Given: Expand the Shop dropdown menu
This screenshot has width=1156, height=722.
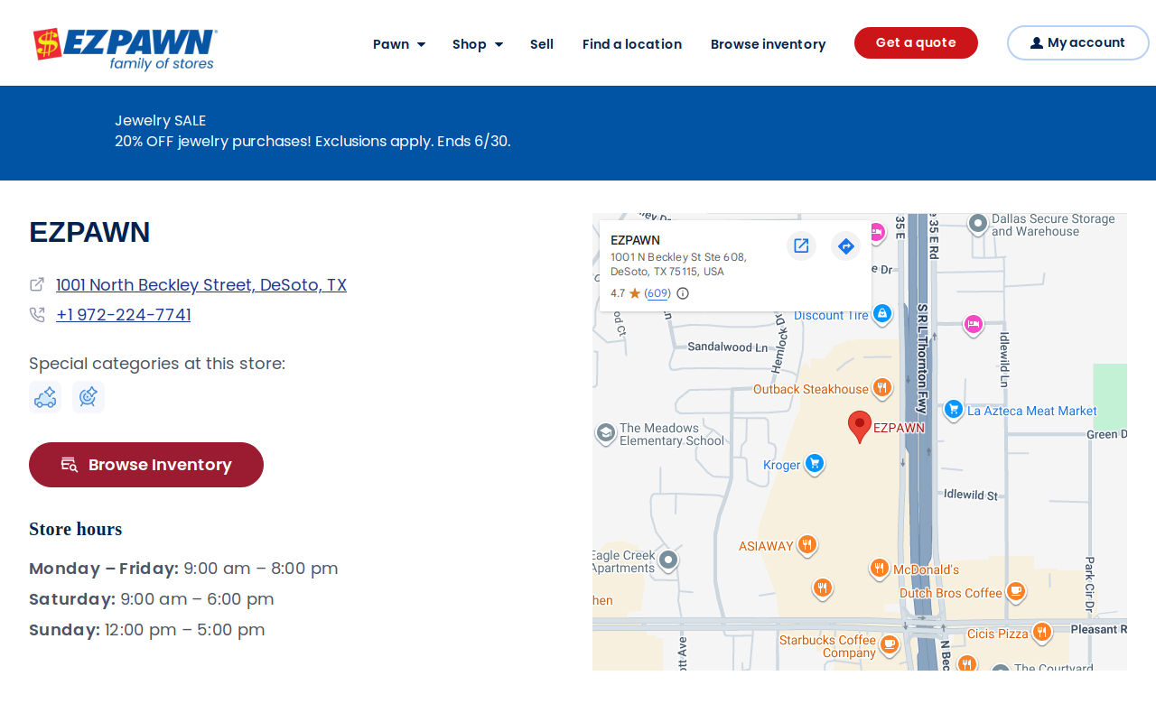Looking at the screenshot, I should (478, 44).
